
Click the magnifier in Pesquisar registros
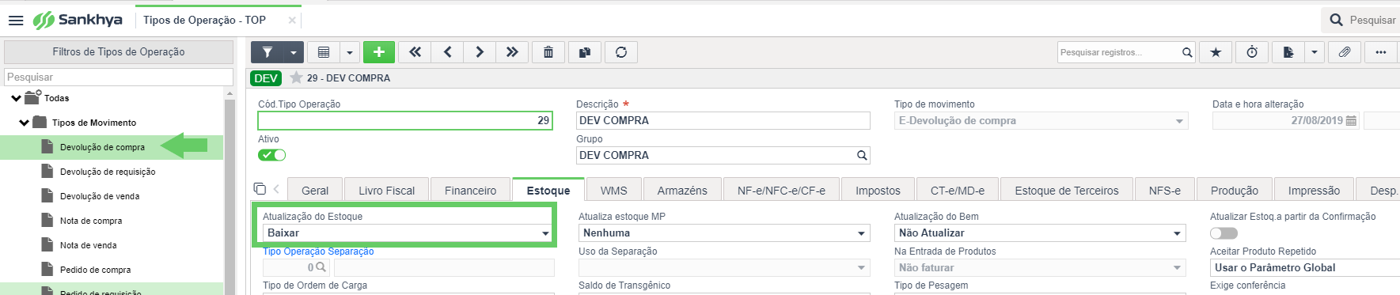click(1187, 52)
